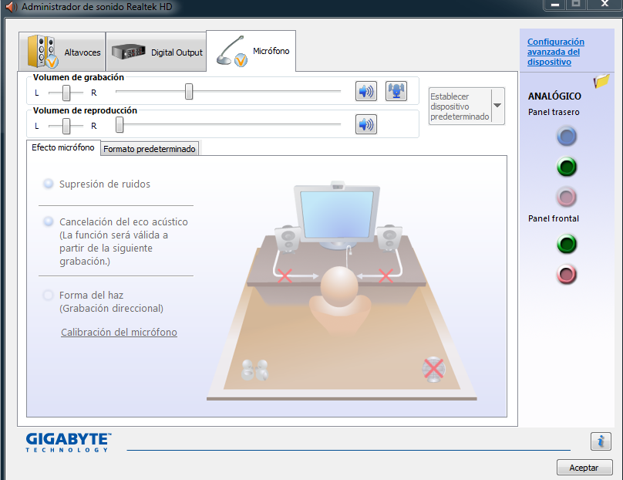Open microphone boost settings icon
623x480 pixels.
click(x=396, y=92)
